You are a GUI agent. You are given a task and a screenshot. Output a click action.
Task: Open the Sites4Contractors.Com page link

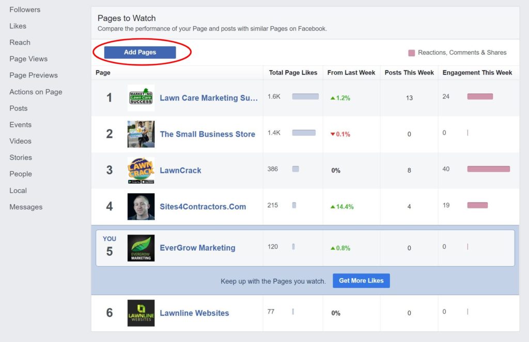tap(203, 206)
